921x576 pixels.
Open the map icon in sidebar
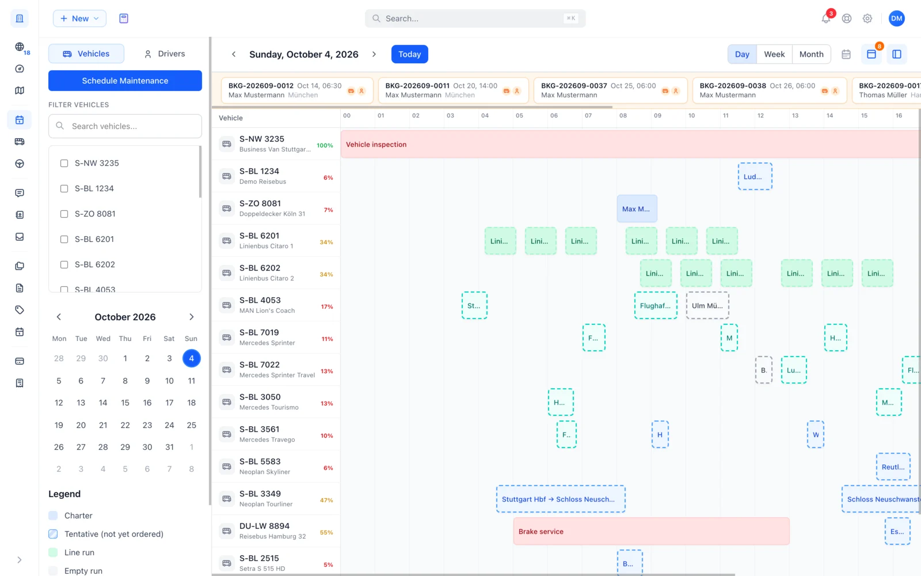[20, 90]
